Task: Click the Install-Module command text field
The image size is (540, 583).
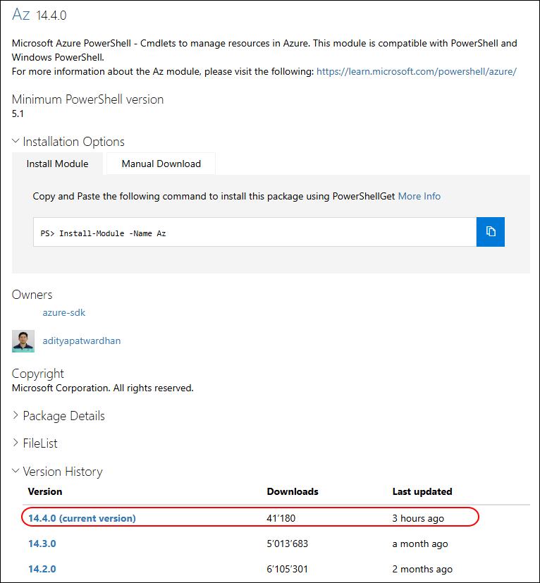Action: (x=254, y=232)
